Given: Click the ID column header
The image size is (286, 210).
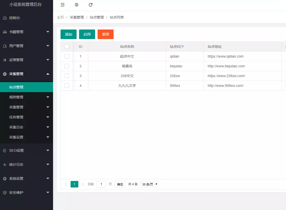Looking at the screenshot, I should pyautogui.click(x=81, y=47).
